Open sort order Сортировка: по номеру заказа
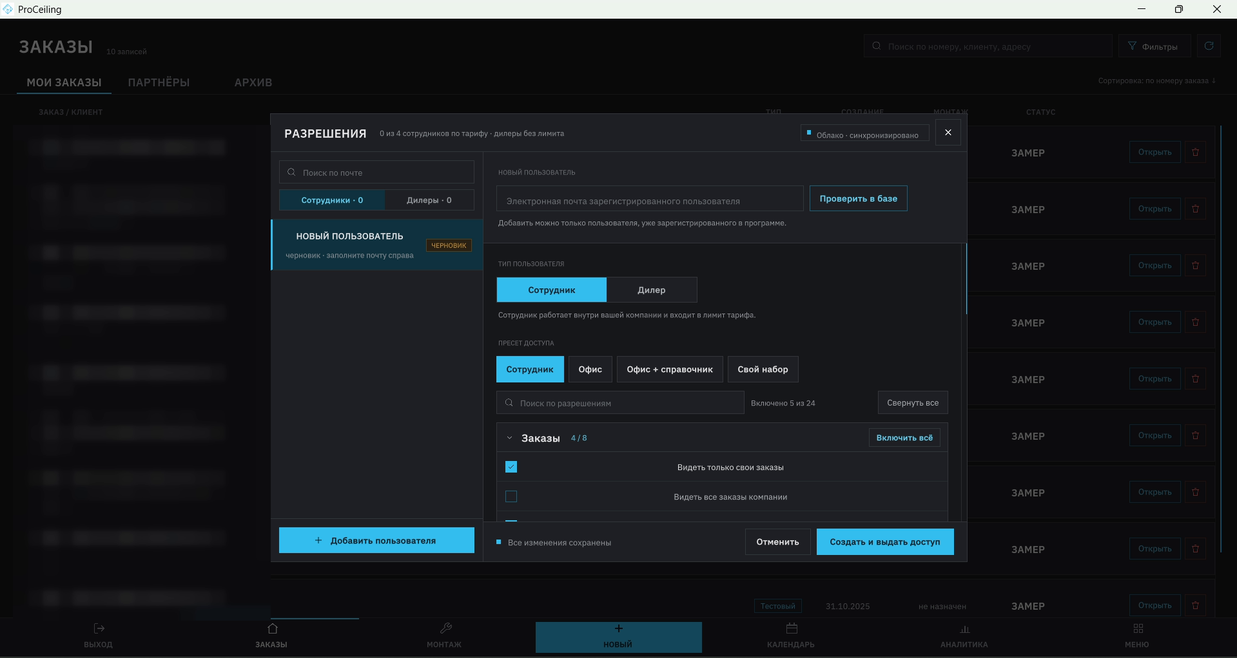The height and width of the screenshot is (658, 1237). click(1157, 80)
